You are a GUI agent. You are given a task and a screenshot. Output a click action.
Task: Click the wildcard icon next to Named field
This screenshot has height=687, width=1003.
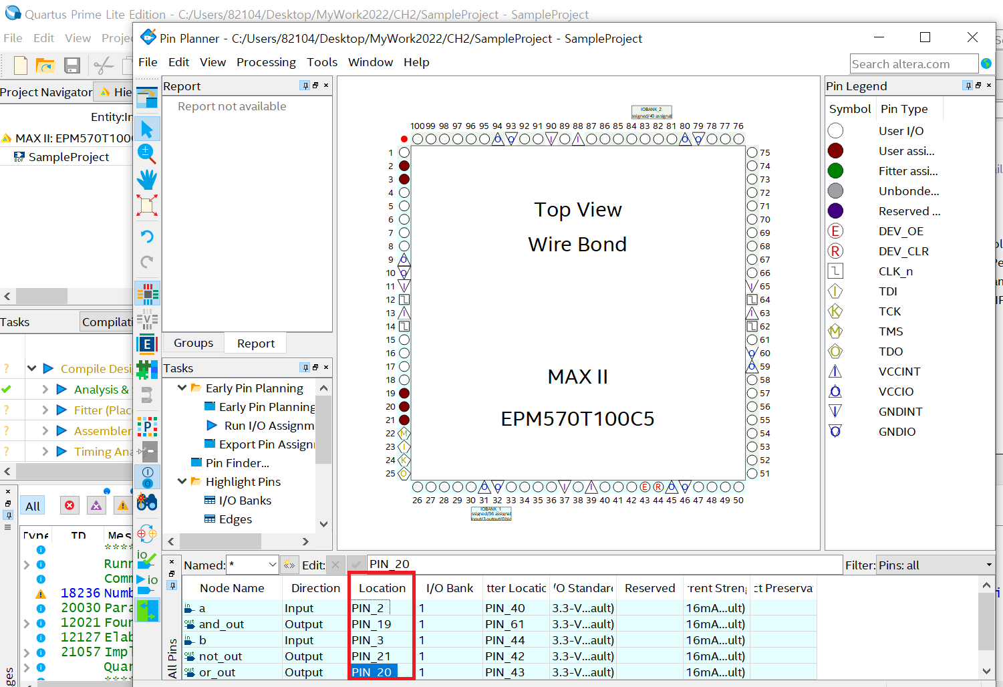pyautogui.click(x=289, y=565)
